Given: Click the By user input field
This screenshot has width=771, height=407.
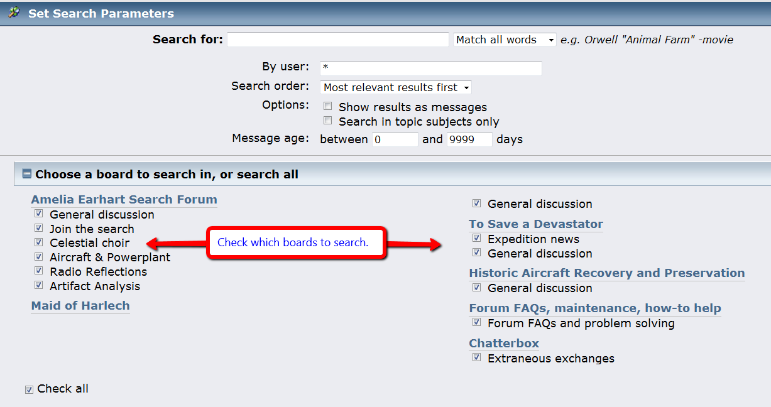Looking at the screenshot, I should click(430, 68).
